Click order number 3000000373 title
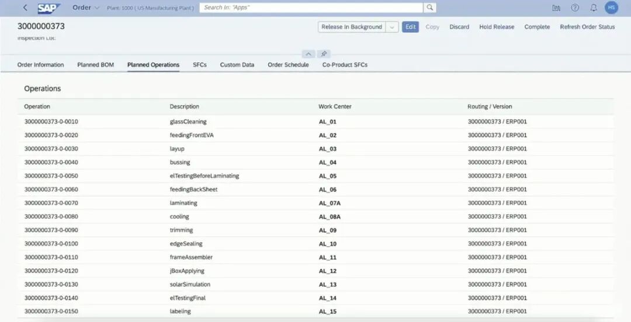The width and height of the screenshot is (631, 322). pos(41,26)
